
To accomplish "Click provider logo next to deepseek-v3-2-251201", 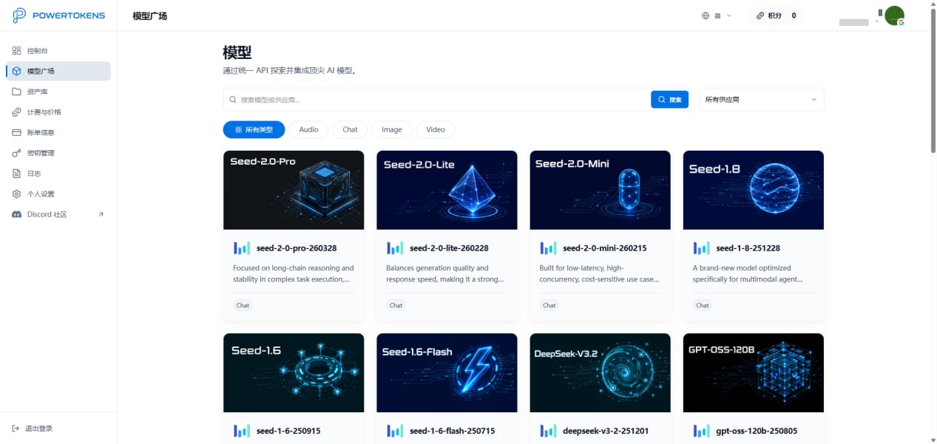I will click(x=548, y=431).
